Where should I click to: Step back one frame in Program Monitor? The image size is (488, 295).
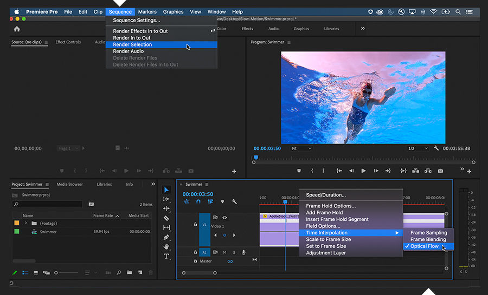tap(351, 171)
